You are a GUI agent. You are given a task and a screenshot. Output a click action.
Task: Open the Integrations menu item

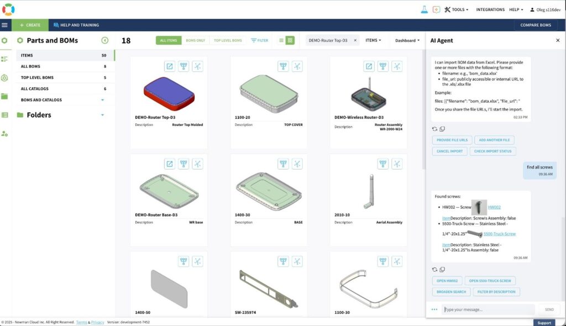pos(490,9)
